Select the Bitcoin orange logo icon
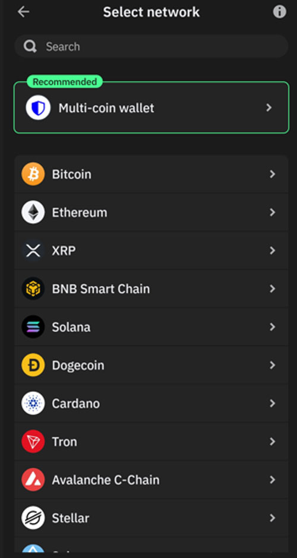This screenshot has width=297, height=558. point(33,174)
